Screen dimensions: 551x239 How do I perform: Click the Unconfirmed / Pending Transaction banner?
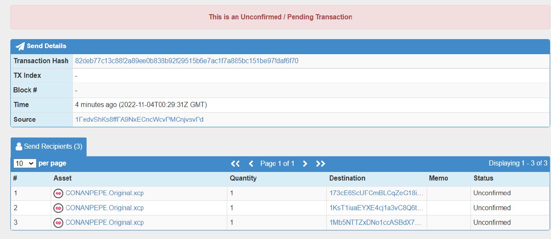click(x=280, y=17)
